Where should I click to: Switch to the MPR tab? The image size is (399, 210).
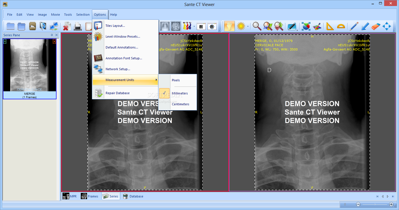pos(70,196)
